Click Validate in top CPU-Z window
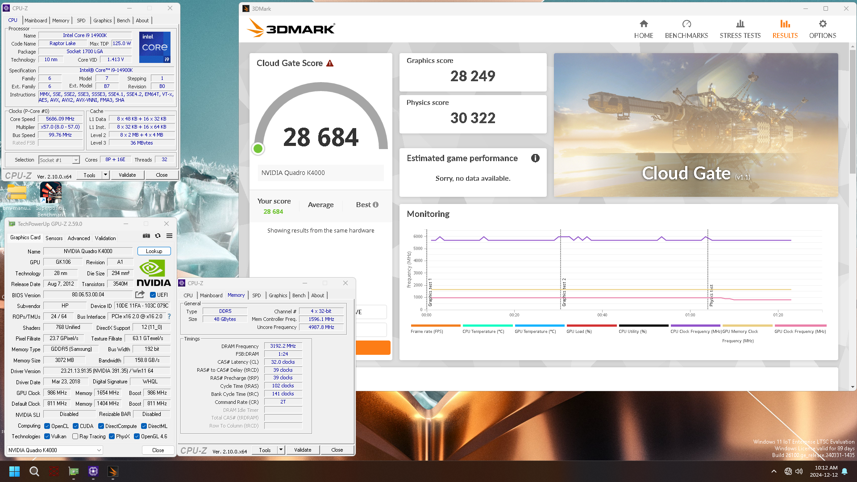The image size is (857, 482). coord(127,175)
